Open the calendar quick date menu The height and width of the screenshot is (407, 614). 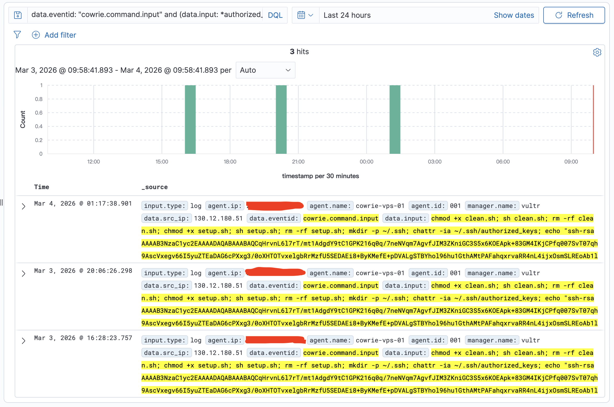coord(305,15)
